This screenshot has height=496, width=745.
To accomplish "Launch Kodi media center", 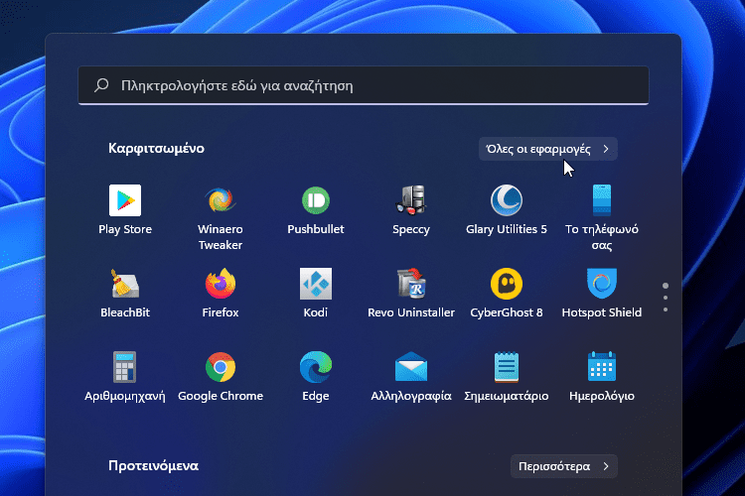I will (316, 285).
